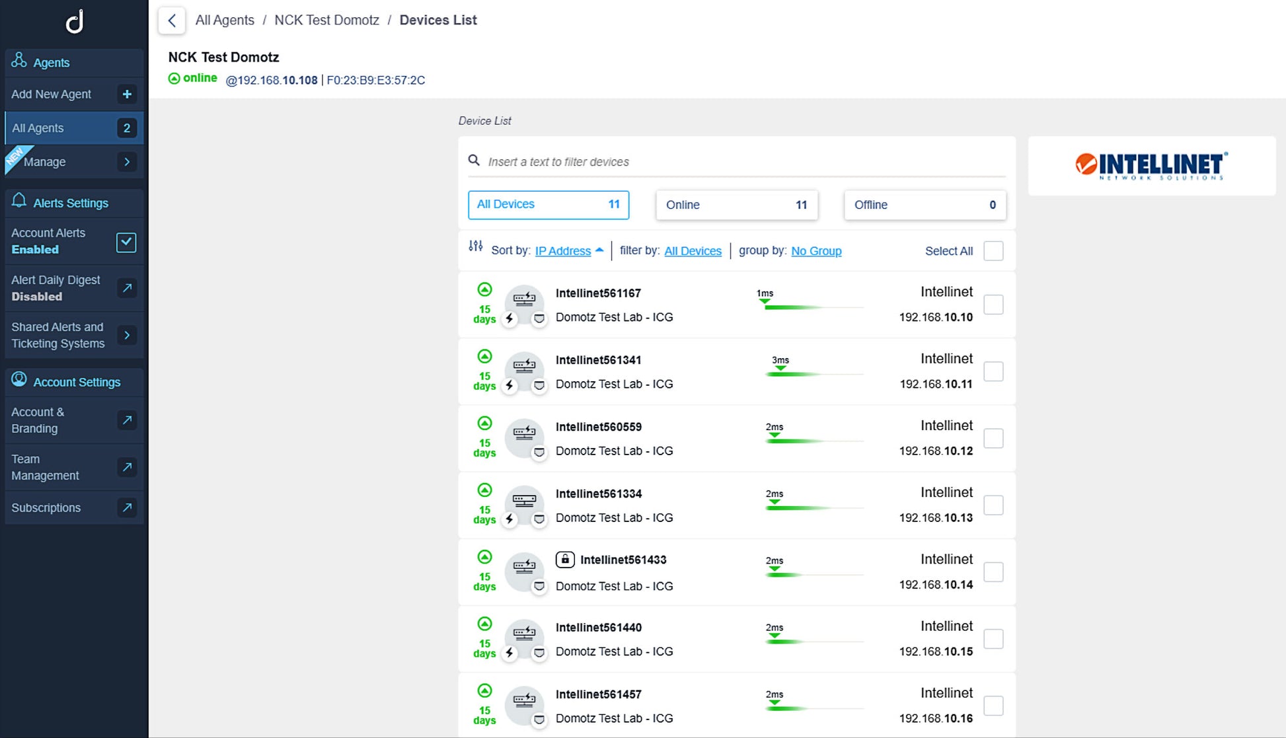The height and width of the screenshot is (738, 1286).
Task: Click the Domotz logo icon
Action: [x=74, y=21]
